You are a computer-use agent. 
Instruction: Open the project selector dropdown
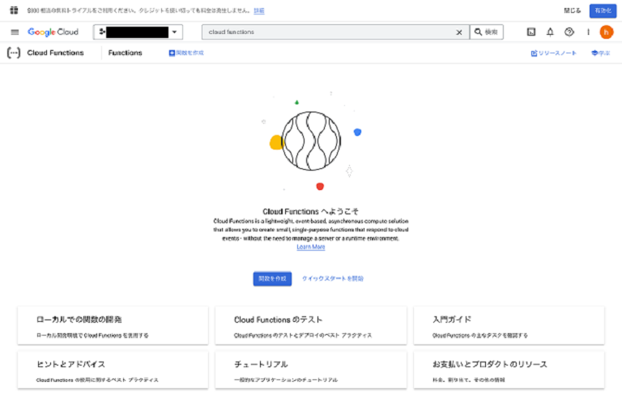tap(138, 32)
